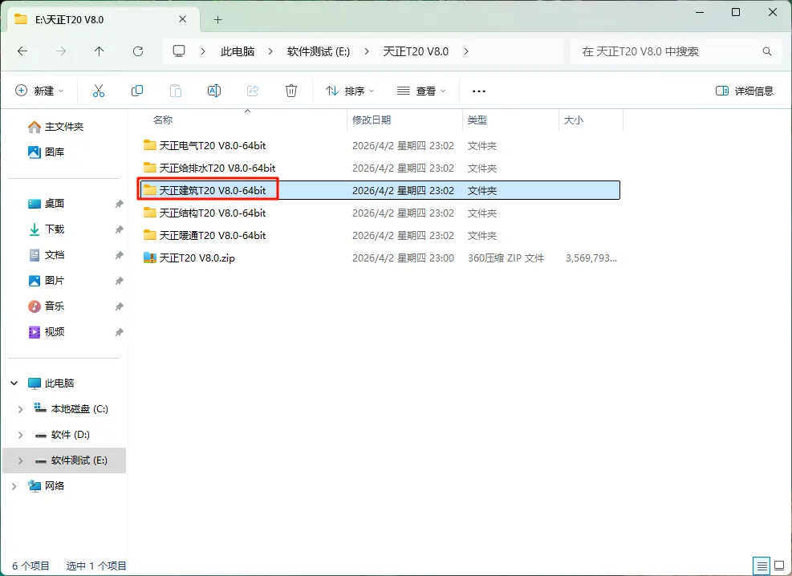The height and width of the screenshot is (576, 792).
Task: Expand chevron after 此电脑 in address bar
Action: pos(270,51)
